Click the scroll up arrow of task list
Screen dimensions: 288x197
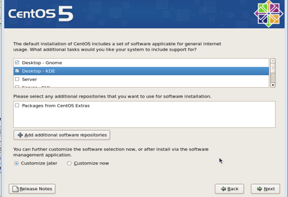click(x=273, y=61)
